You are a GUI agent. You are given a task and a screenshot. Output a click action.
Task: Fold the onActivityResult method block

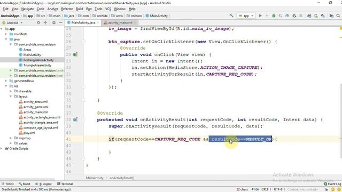83,119
